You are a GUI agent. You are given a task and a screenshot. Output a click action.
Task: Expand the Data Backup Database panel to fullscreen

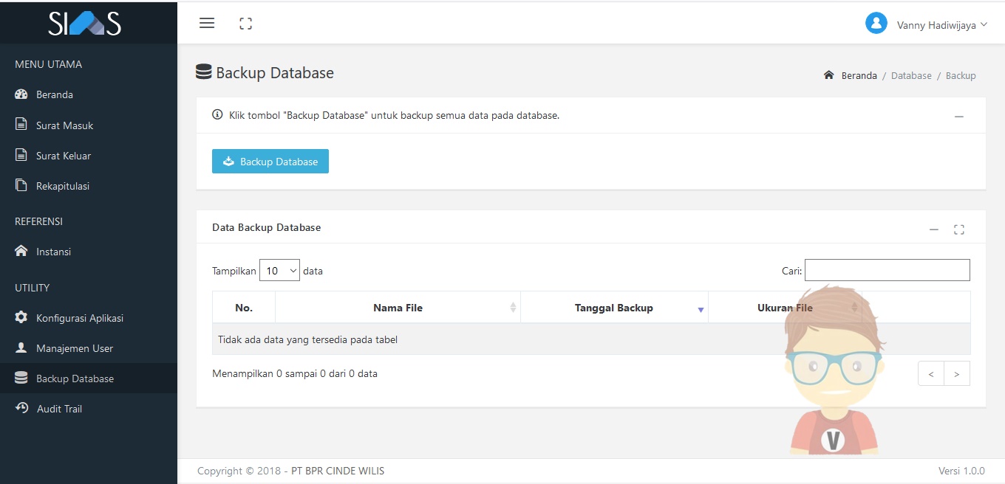pos(959,229)
